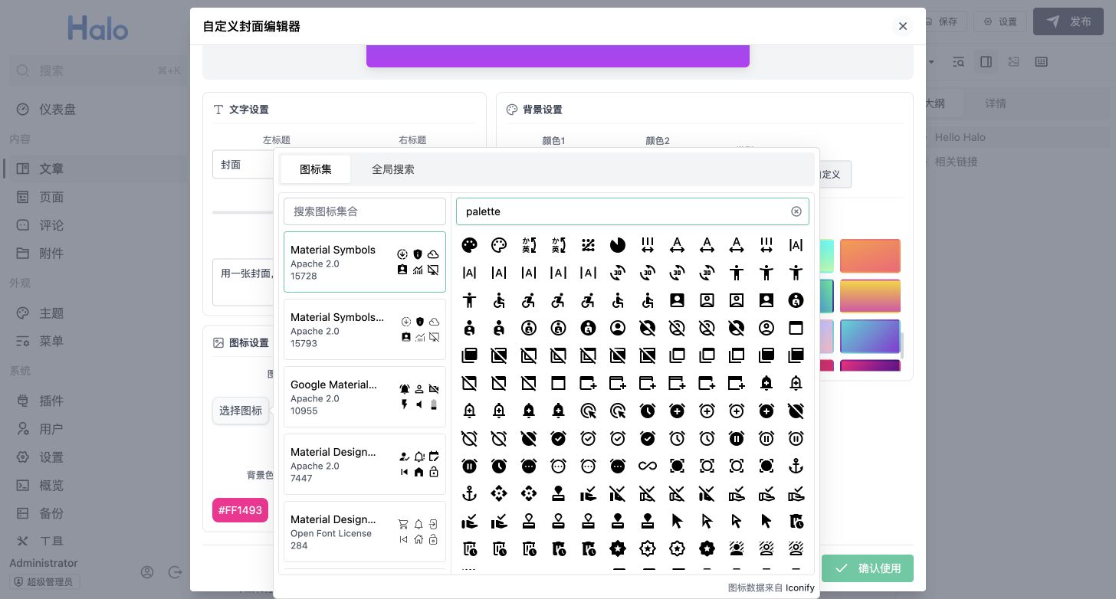
Task: Select the Material Symbols set with 15793 icons
Action: (365, 329)
